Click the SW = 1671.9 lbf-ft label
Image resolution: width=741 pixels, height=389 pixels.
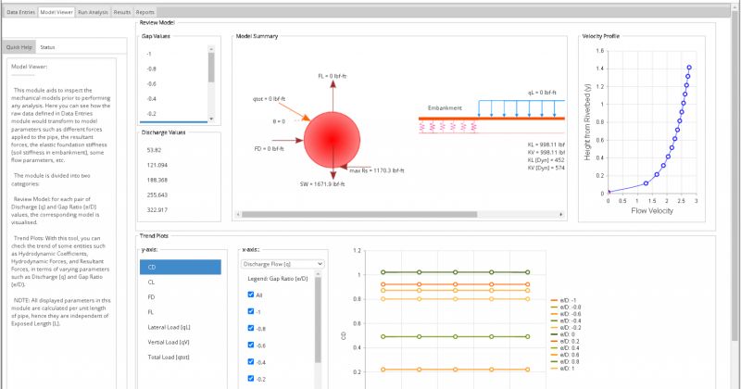point(322,184)
